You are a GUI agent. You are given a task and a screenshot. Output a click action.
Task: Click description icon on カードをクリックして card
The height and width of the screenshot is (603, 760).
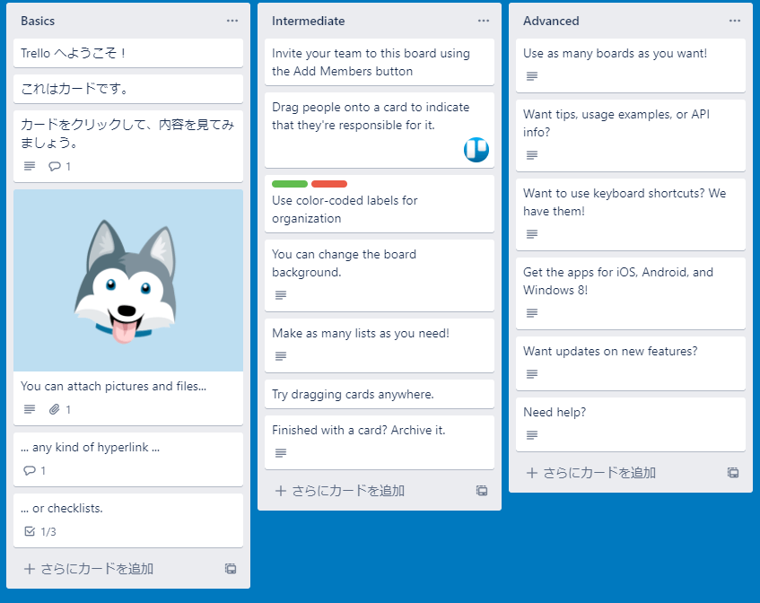click(x=30, y=166)
